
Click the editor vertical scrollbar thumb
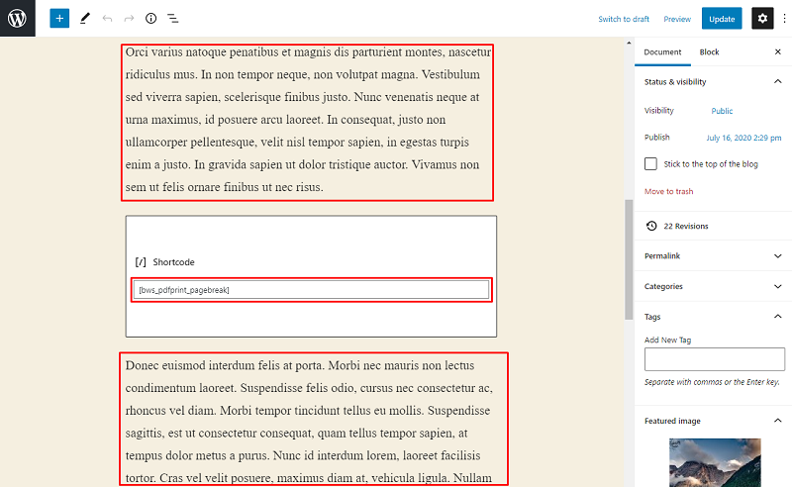[629, 259]
